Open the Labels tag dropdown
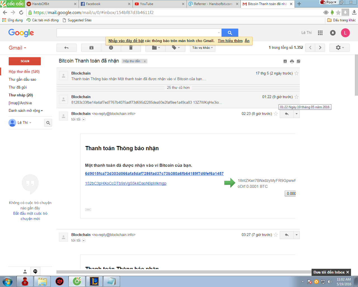358x287 pixels. point(176,48)
